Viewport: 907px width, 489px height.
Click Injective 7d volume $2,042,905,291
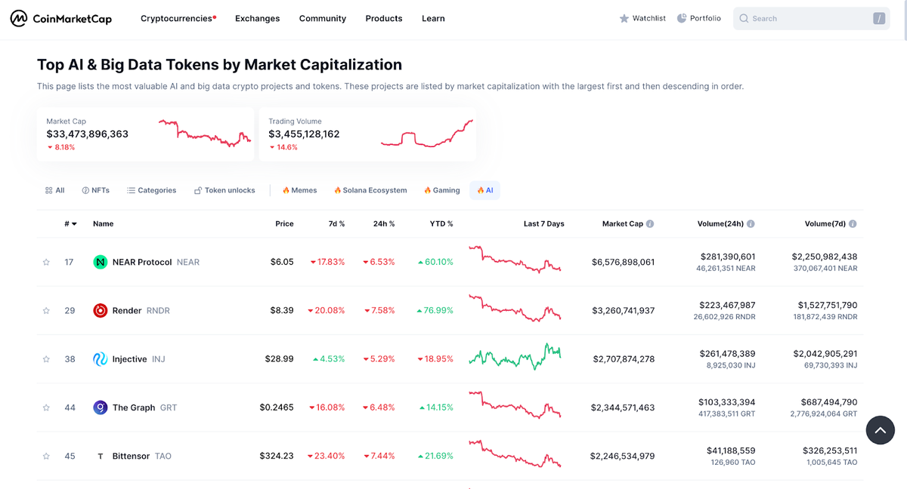click(825, 353)
